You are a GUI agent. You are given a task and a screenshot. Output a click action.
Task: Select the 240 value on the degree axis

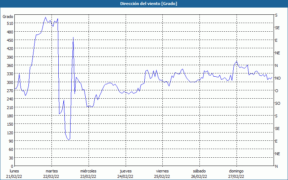pyautogui.click(x=10, y=99)
